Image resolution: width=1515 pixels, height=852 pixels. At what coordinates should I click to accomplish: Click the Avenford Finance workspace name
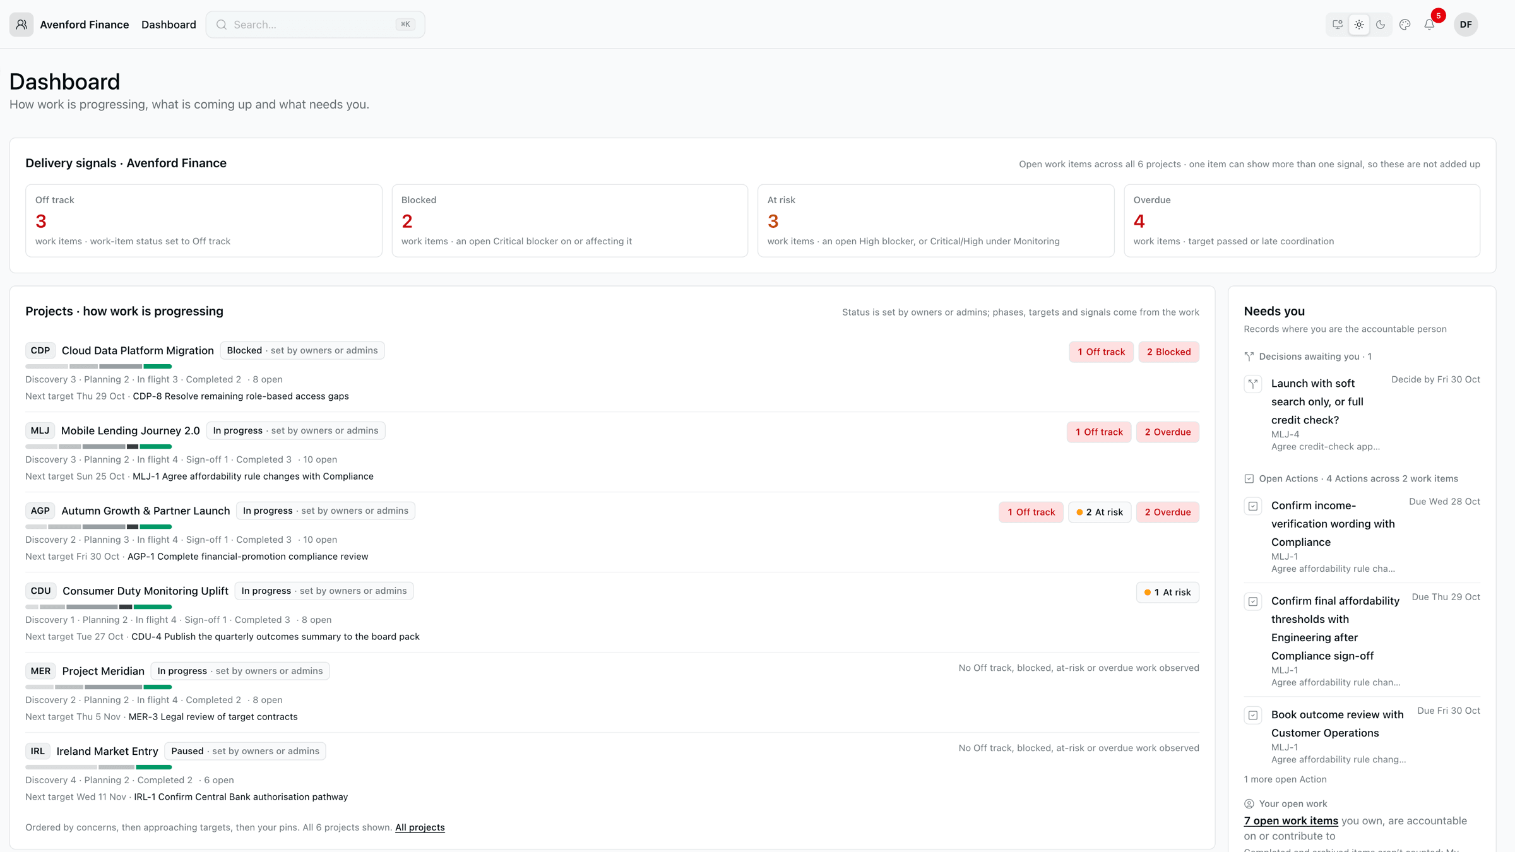coord(85,25)
